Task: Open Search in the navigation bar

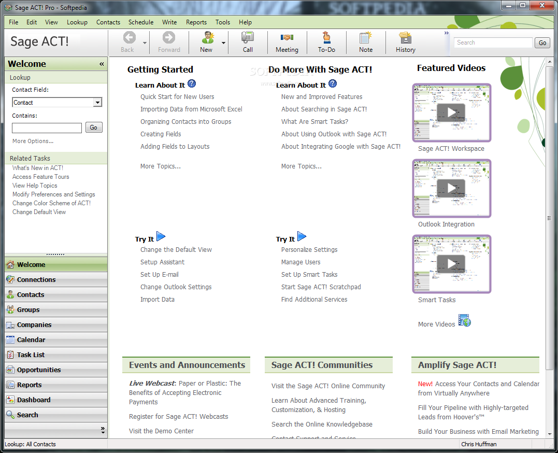Action: point(56,415)
